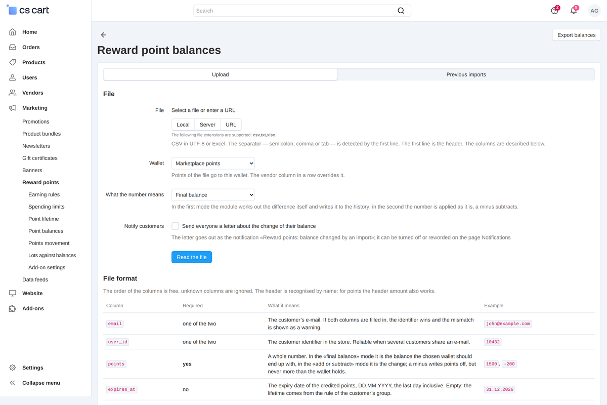
Task: Click the 'Required' column header
Action: pos(193,305)
